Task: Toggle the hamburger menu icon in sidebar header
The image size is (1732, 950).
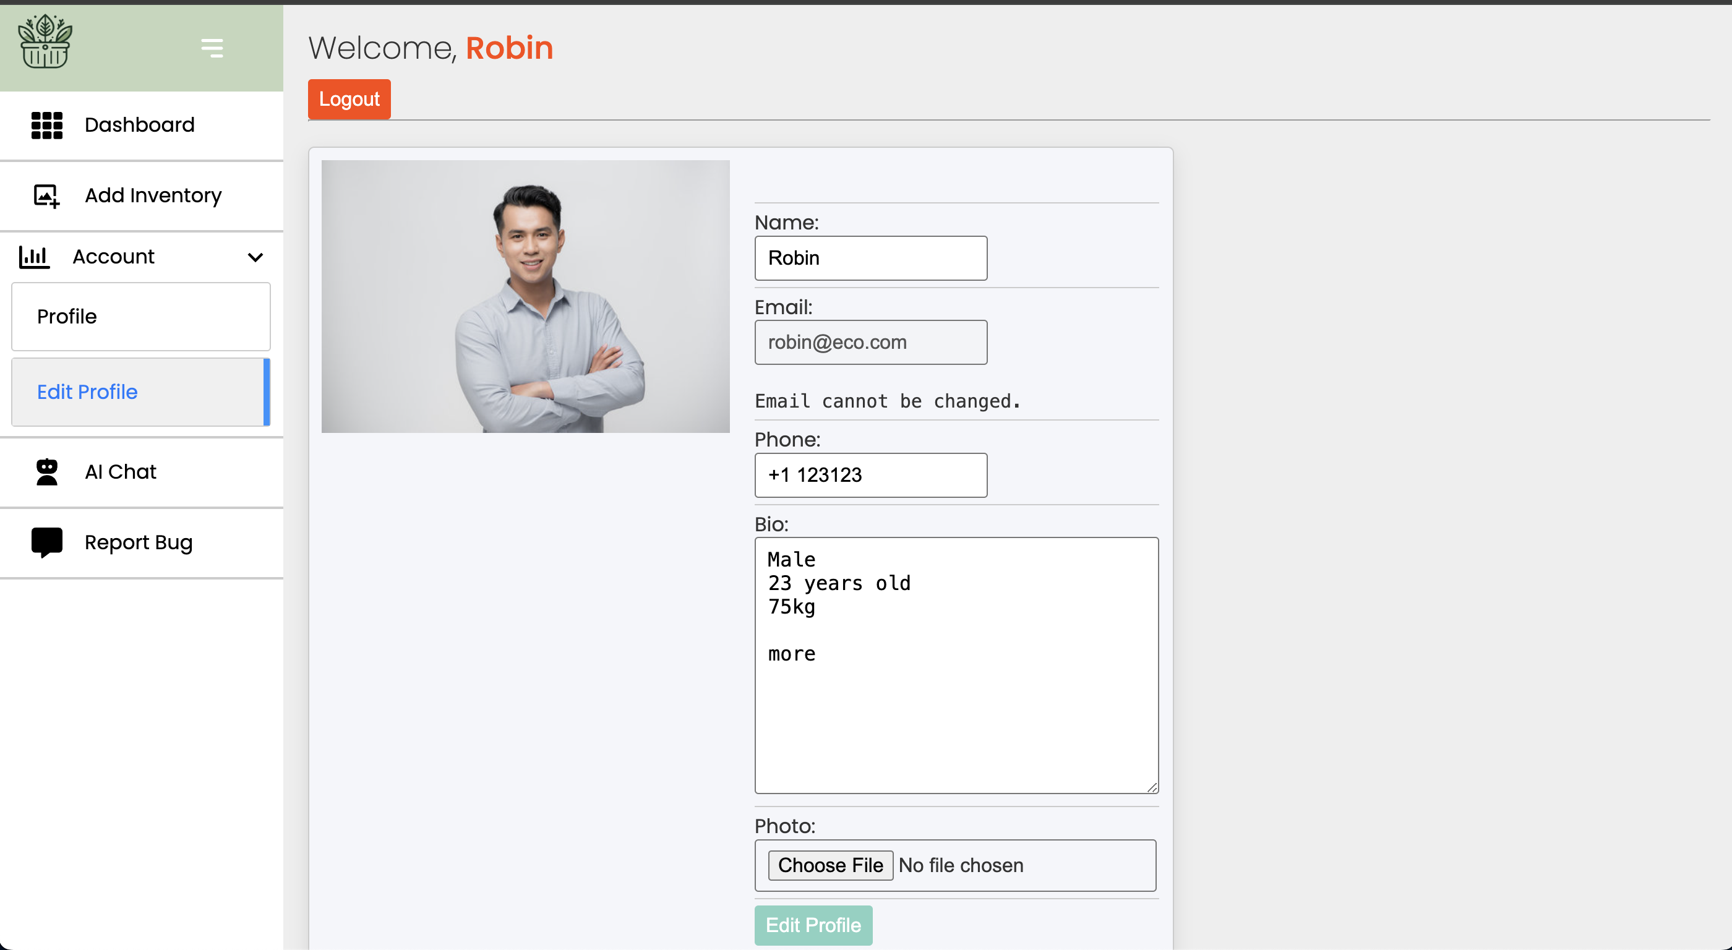Action: pos(212,48)
